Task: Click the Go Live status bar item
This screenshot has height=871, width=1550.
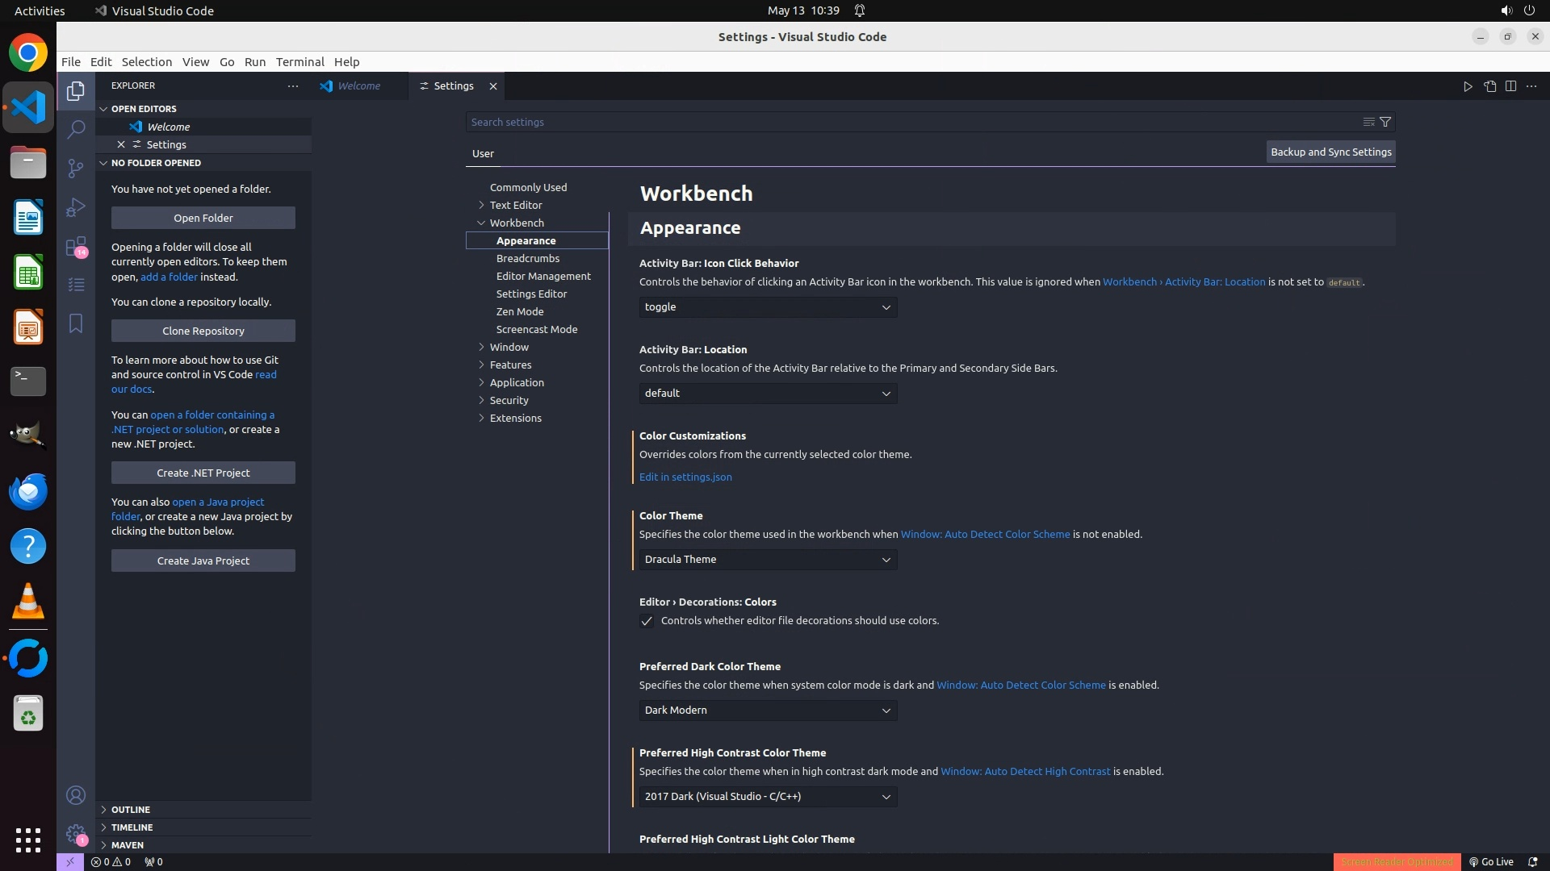Action: pyautogui.click(x=1491, y=861)
